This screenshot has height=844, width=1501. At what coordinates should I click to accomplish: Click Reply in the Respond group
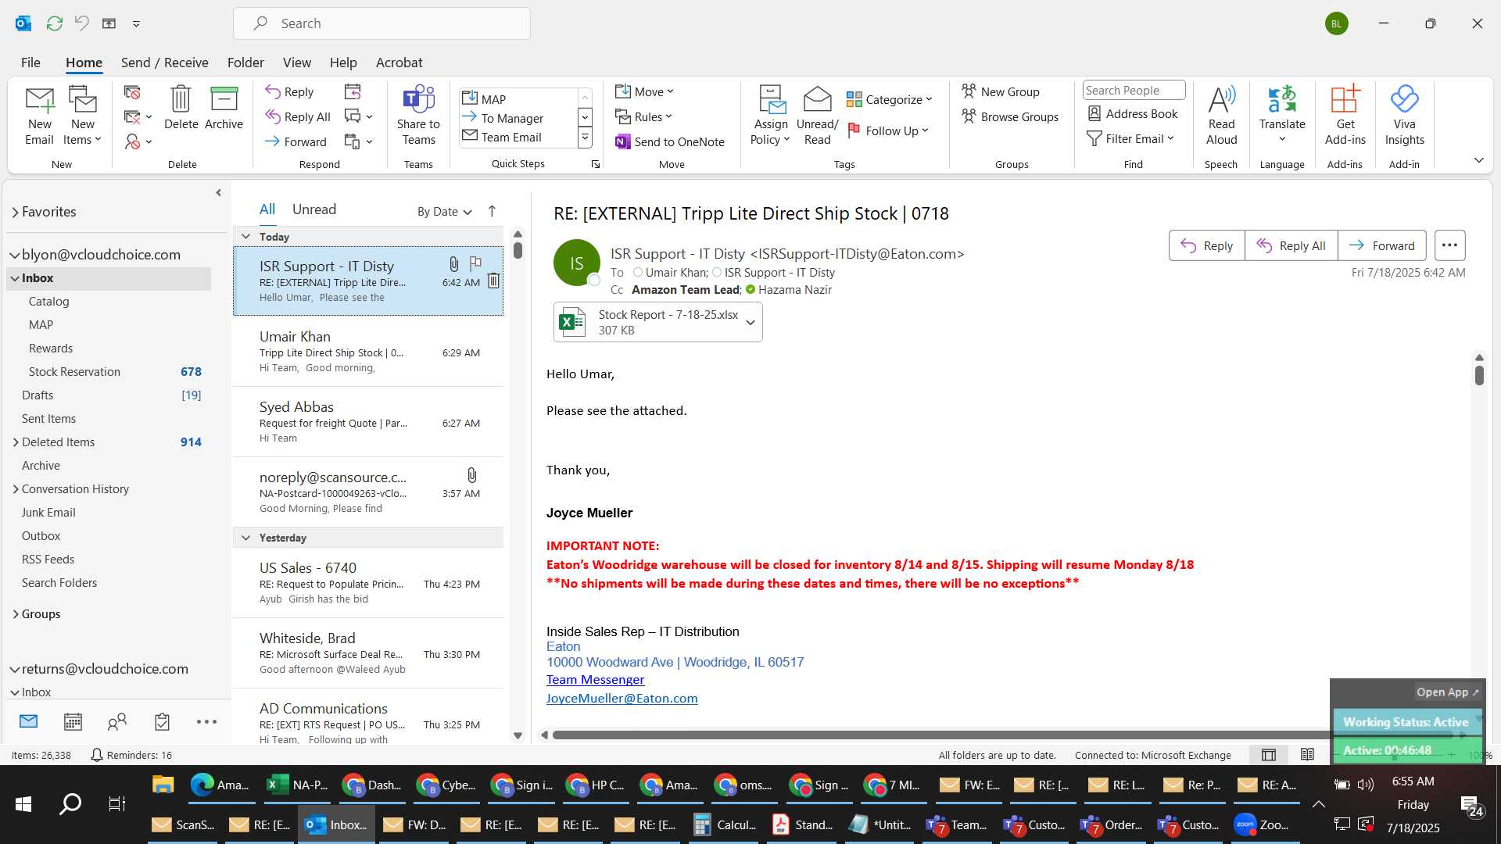click(x=289, y=91)
